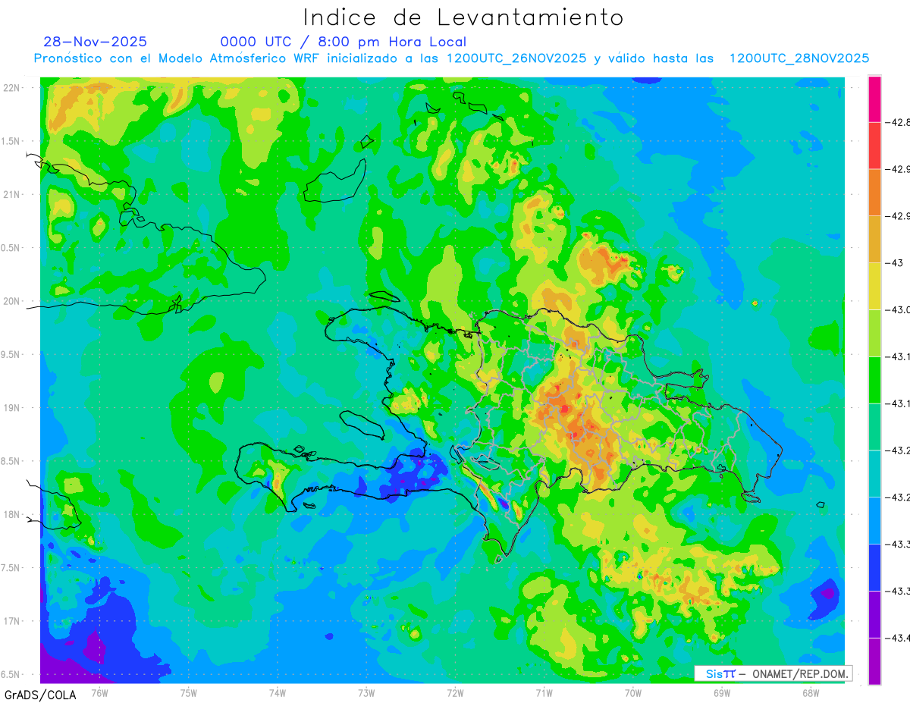The image size is (910, 703).
Task: Click the "7.5N" latitude label
Action: tap(11, 568)
